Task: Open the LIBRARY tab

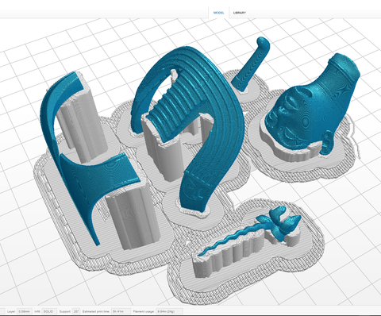Action: (x=240, y=13)
